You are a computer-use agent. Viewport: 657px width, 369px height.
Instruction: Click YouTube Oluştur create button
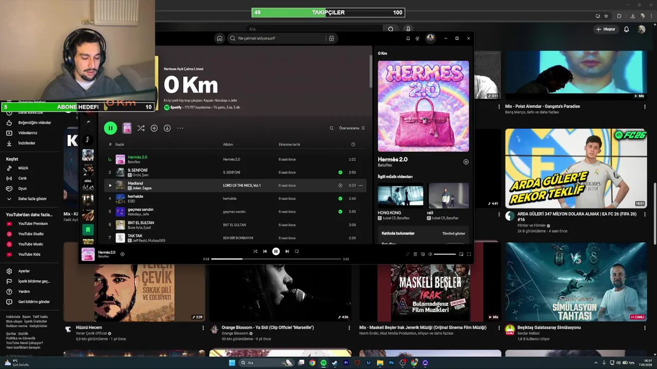click(606, 29)
